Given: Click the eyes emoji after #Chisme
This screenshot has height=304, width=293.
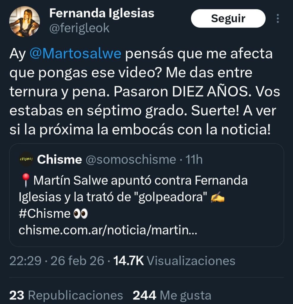Looking at the screenshot, I should pyautogui.click(x=81, y=214).
